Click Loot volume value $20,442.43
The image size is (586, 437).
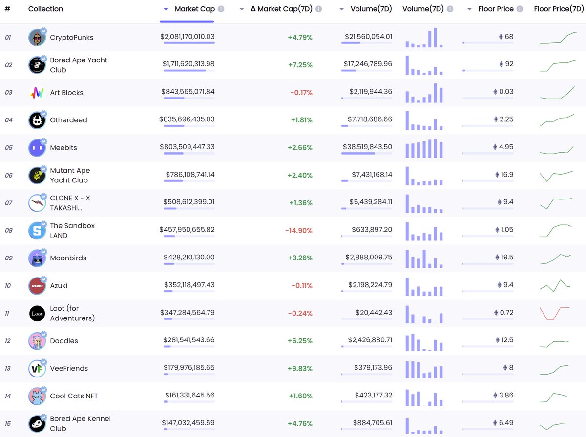click(375, 312)
